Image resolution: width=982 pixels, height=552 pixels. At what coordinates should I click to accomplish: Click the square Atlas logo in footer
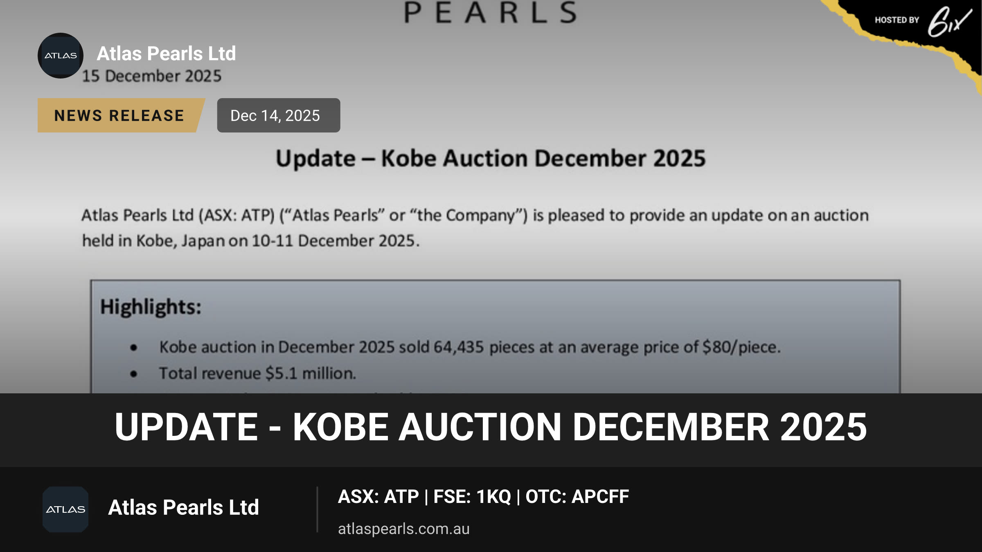[65, 509]
